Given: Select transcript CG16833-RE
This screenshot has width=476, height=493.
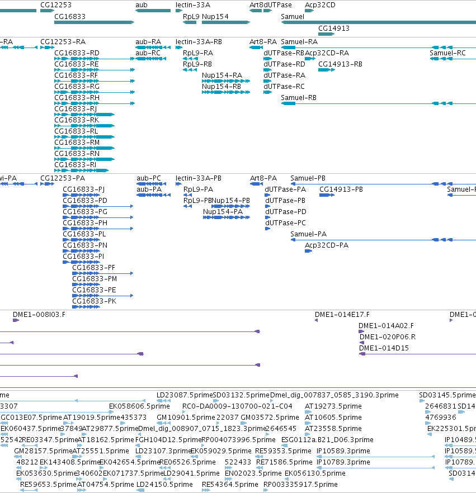Looking at the screenshot, I should [77, 64].
